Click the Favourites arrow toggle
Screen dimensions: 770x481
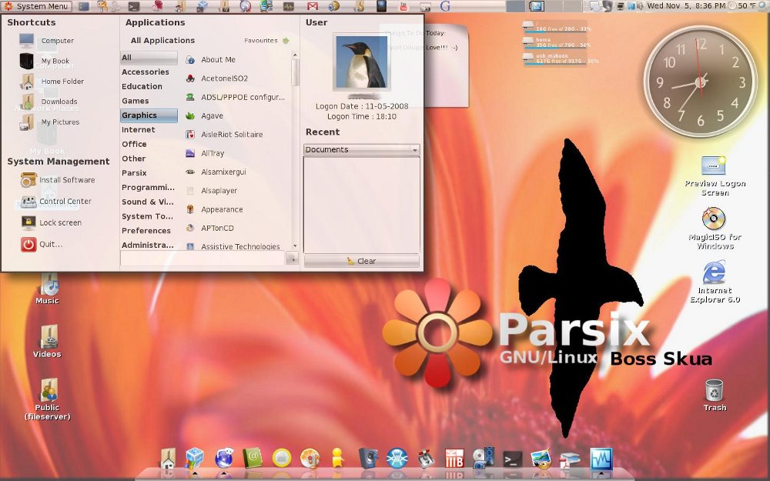[x=286, y=41]
